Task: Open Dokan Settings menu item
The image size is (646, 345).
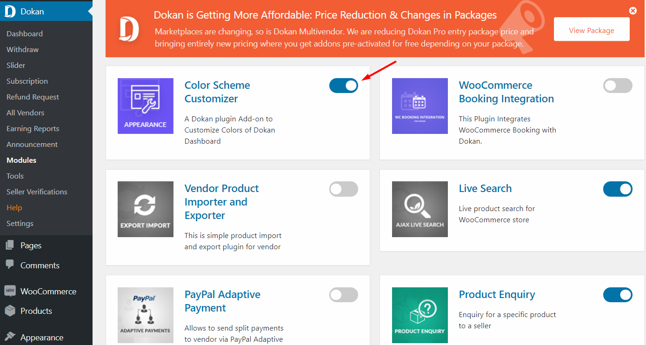Action: [20, 223]
